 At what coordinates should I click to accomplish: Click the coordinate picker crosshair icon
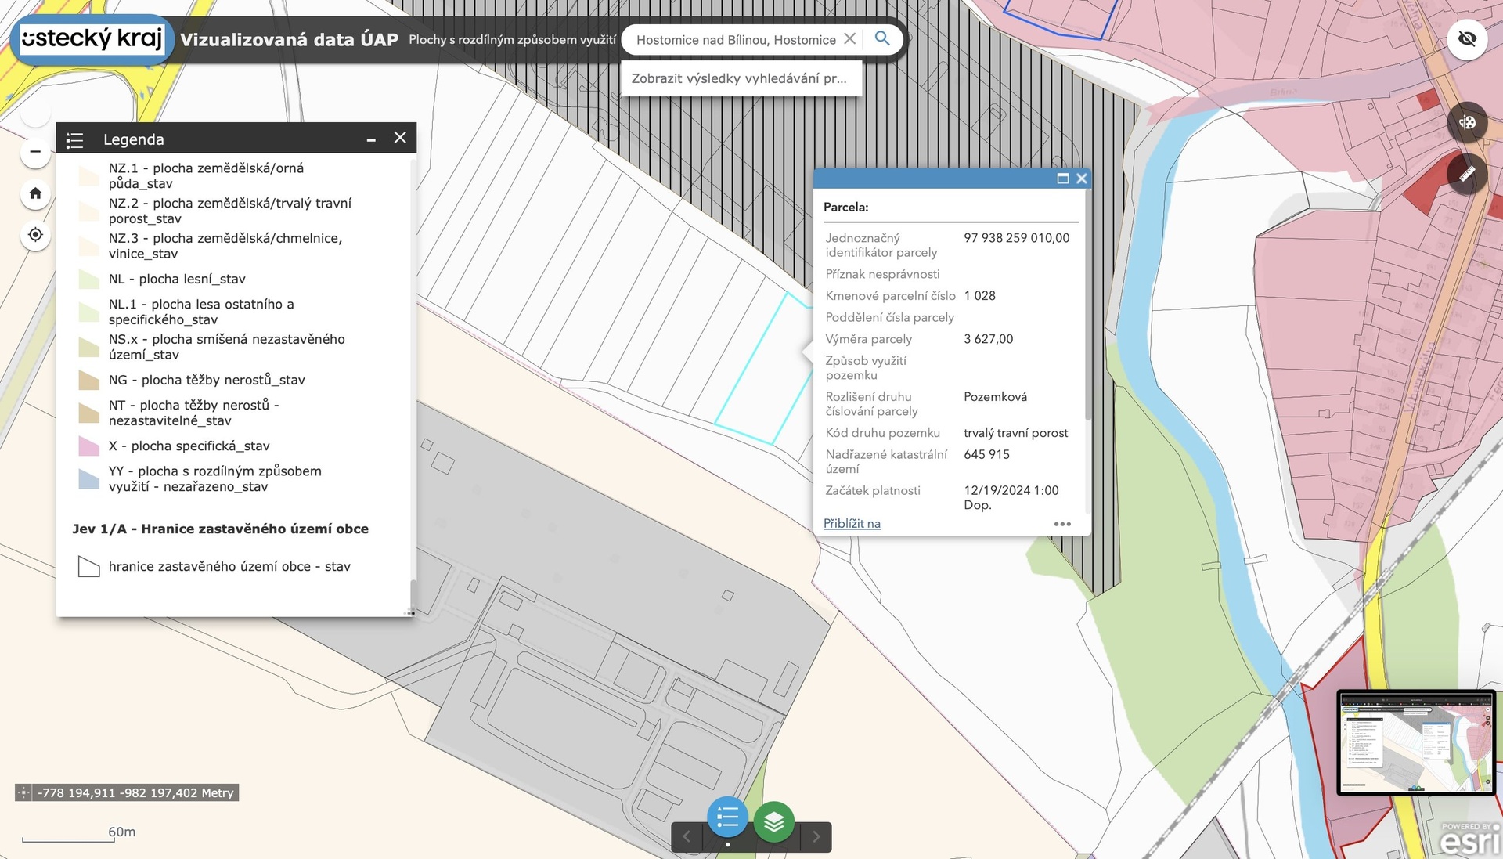coord(23,792)
